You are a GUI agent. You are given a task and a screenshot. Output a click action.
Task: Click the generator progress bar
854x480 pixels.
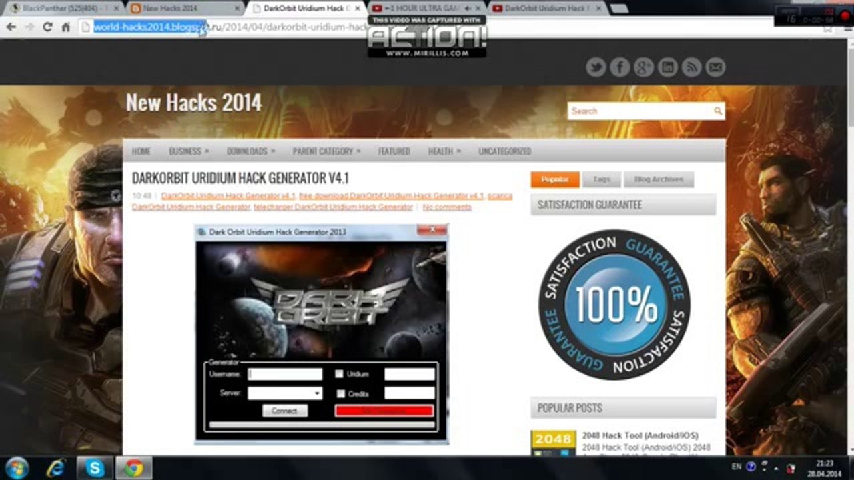pos(322,425)
